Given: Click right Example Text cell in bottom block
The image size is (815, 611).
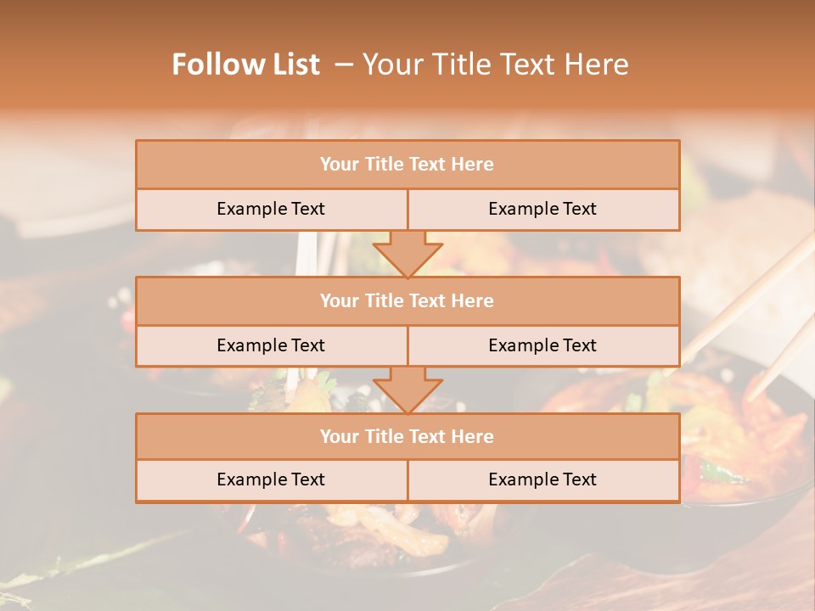Looking at the screenshot, I should (x=543, y=479).
